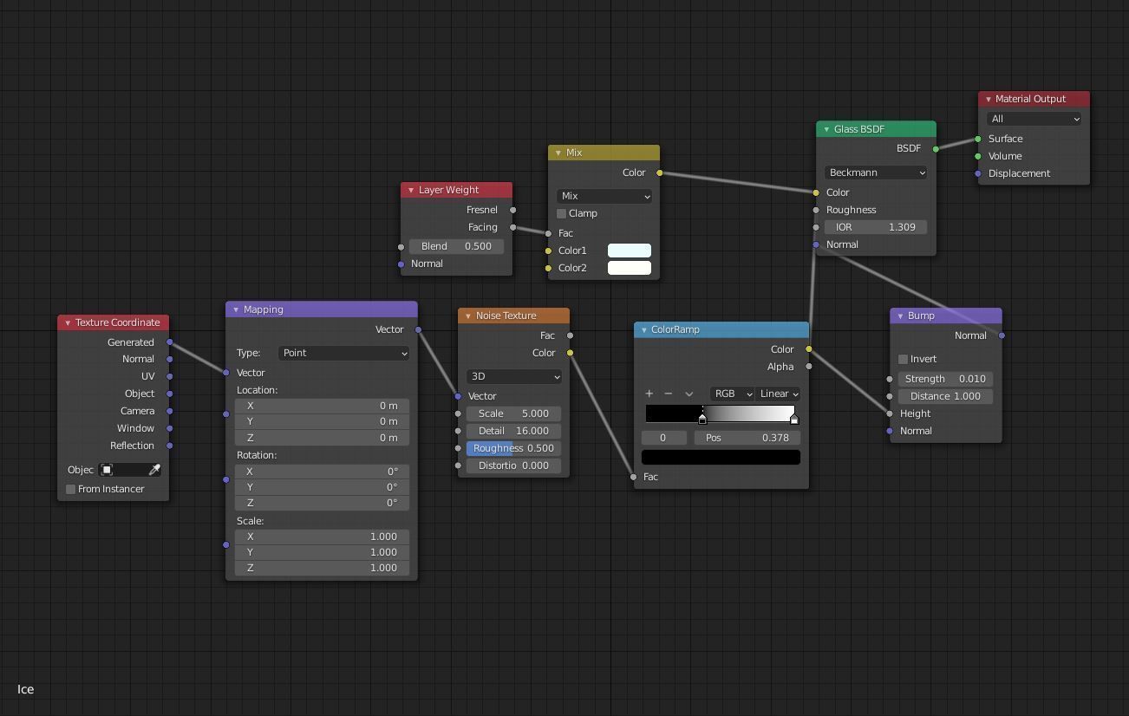Click the ColorRamp Pos value field
The height and width of the screenshot is (716, 1129).
click(x=747, y=438)
